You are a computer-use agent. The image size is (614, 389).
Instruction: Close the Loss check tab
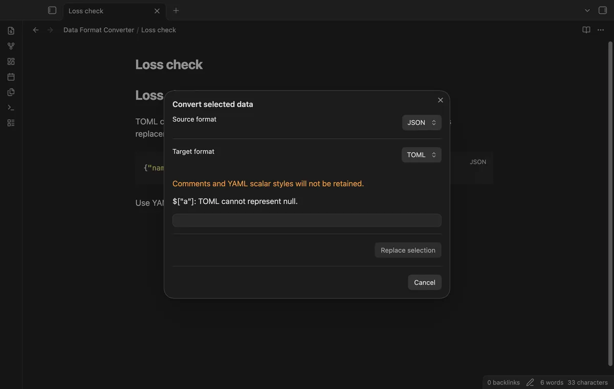157,11
